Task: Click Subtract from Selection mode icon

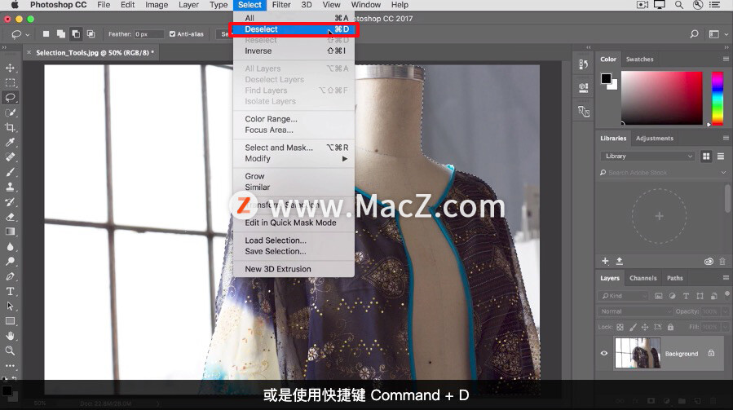Action: click(x=76, y=34)
